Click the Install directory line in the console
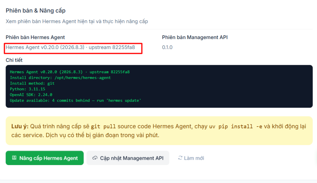This screenshot has width=317, height=183. (x=60, y=78)
